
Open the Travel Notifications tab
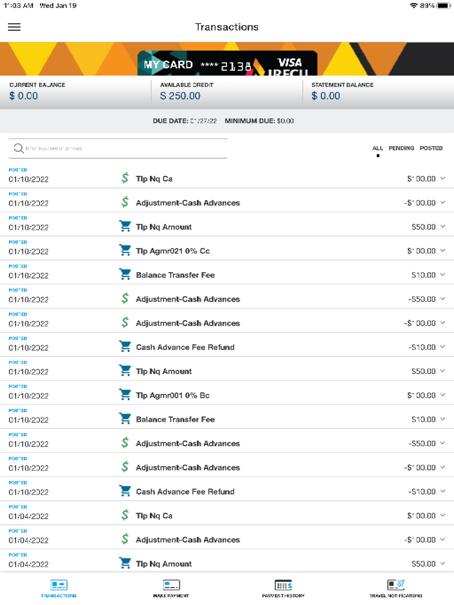click(x=396, y=588)
